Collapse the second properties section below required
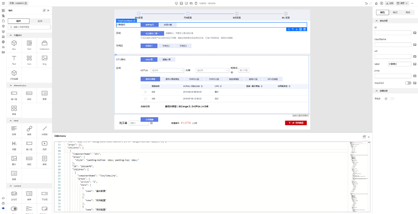The height and width of the screenshot is (214, 418). click(x=395, y=91)
